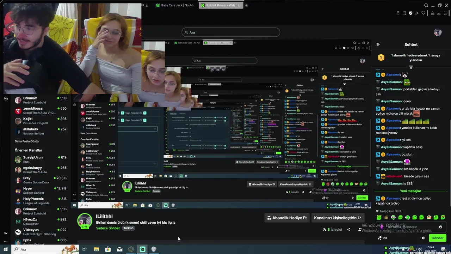This screenshot has width=451, height=254.
Task: Open H1vezZz GeoGuessr channel
Action: [x=41, y=221]
